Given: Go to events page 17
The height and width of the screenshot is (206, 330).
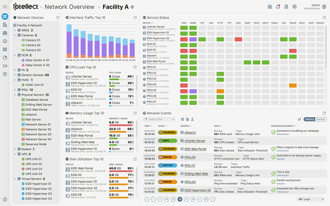Looking at the screenshot, I should tap(186, 199).
